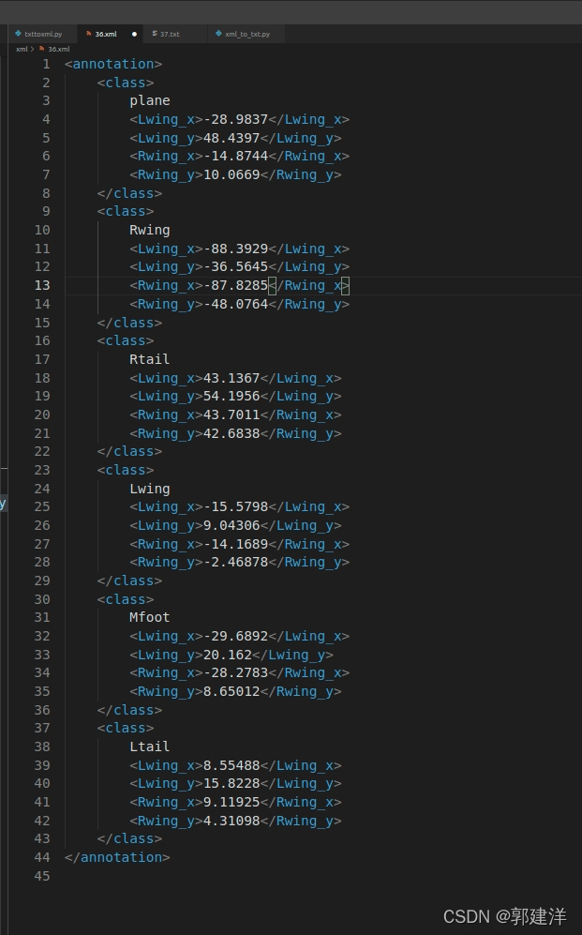
Task: Click the value 42.6838 on line 21
Action: tap(231, 433)
